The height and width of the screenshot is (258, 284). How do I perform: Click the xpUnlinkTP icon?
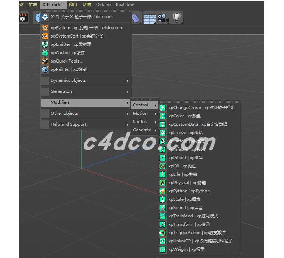click(162, 241)
